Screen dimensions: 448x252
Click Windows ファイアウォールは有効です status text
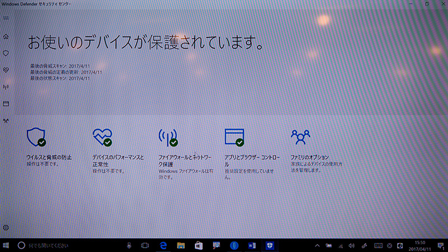click(x=186, y=174)
